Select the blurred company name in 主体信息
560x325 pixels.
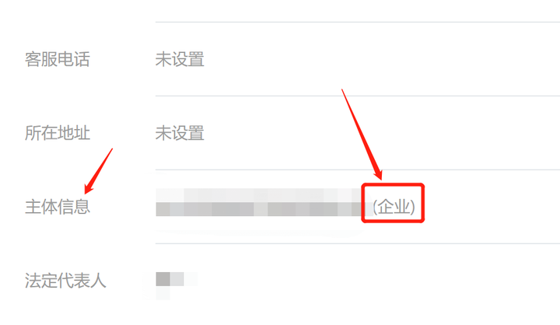(260, 202)
